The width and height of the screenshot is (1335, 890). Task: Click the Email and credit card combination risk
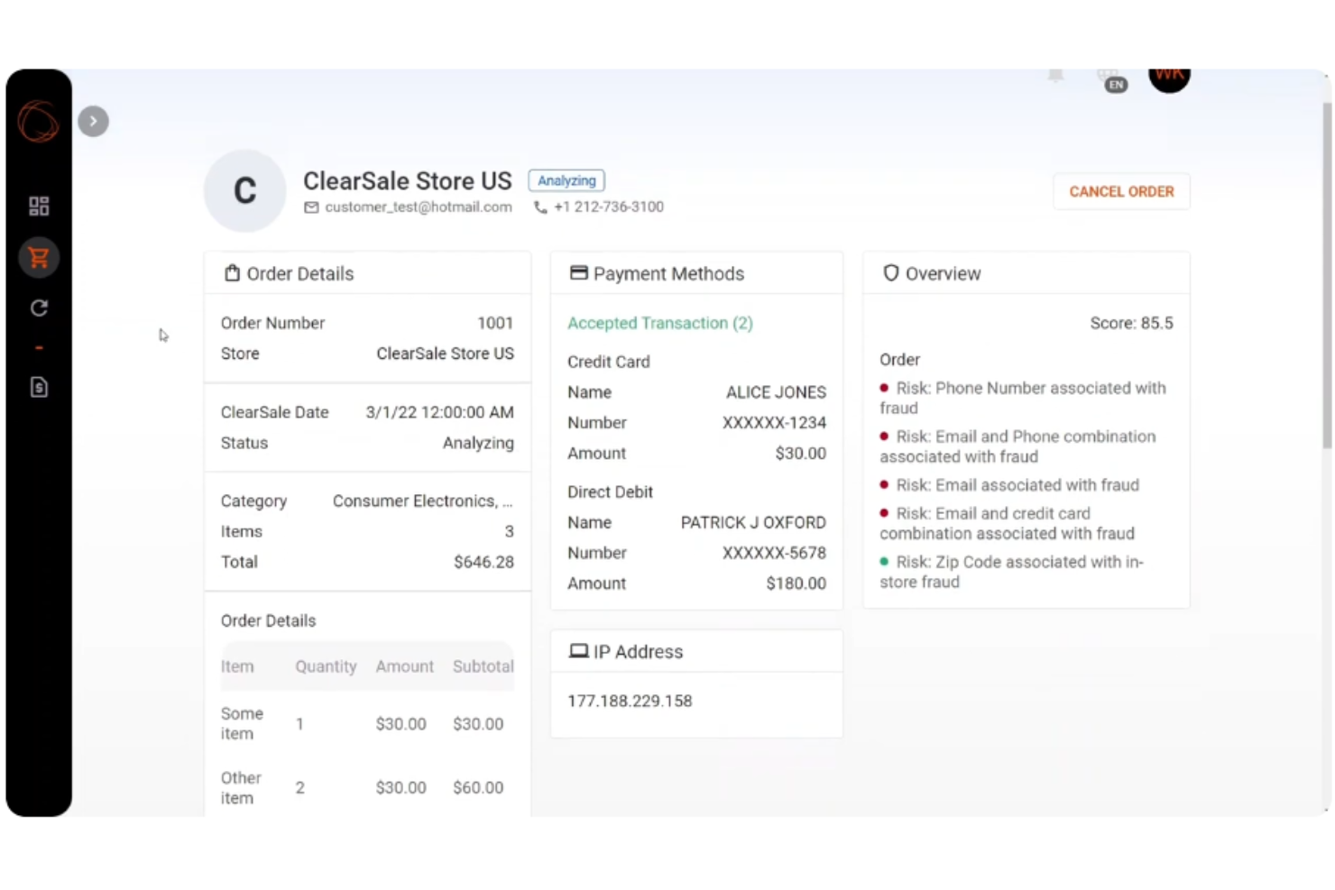1007,523
